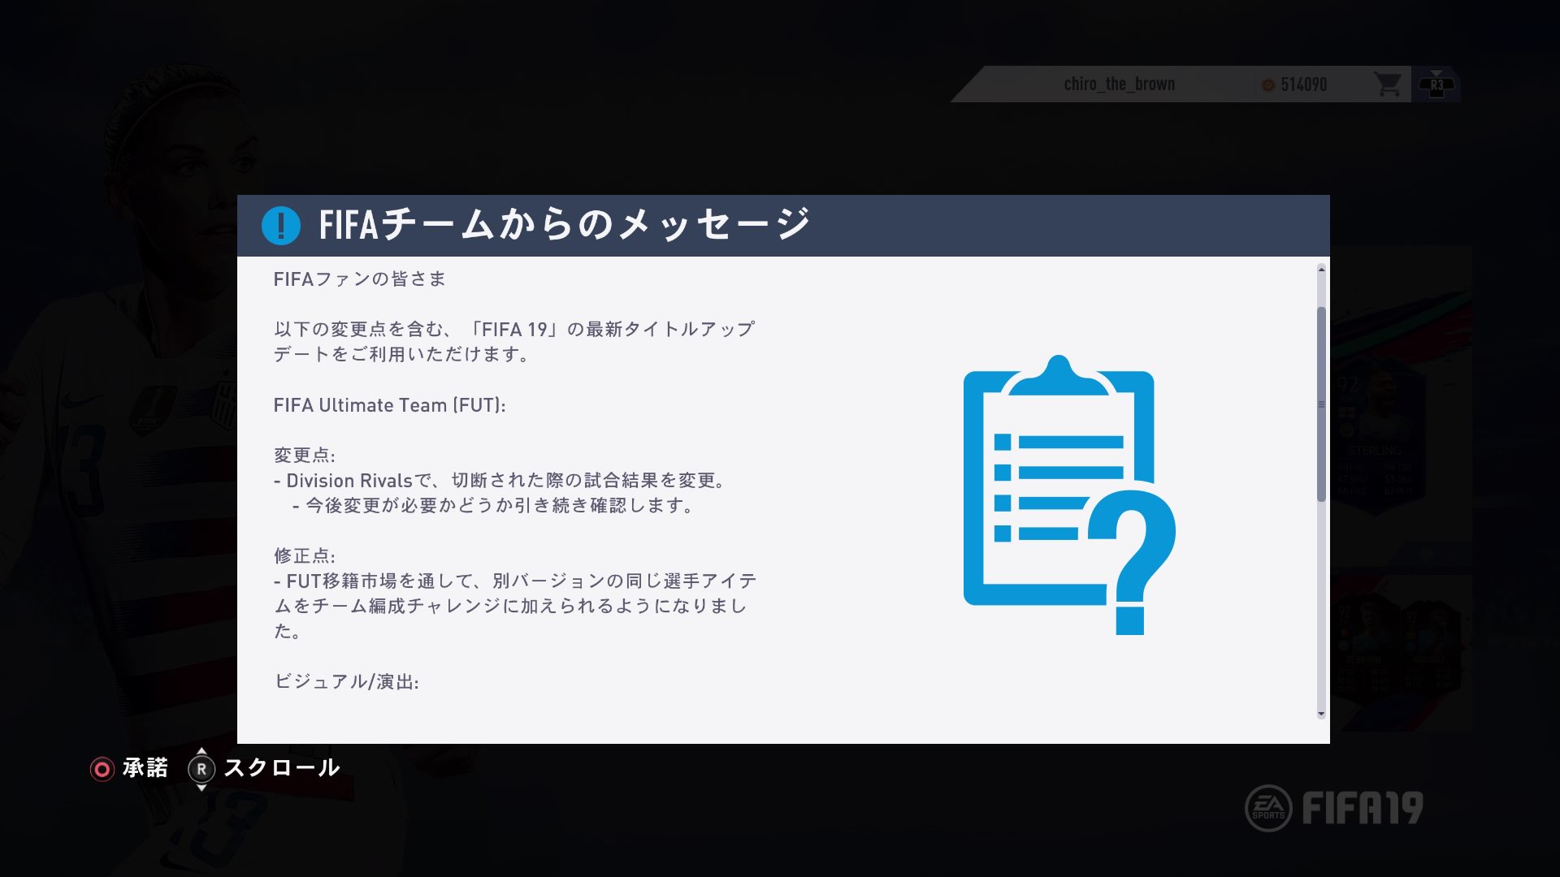Click the coin balance icon
Image resolution: width=1560 pixels, height=877 pixels.
point(1267,84)
